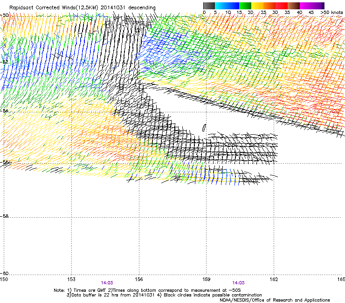Click the '-58' latitude axis label

(4, 216)
